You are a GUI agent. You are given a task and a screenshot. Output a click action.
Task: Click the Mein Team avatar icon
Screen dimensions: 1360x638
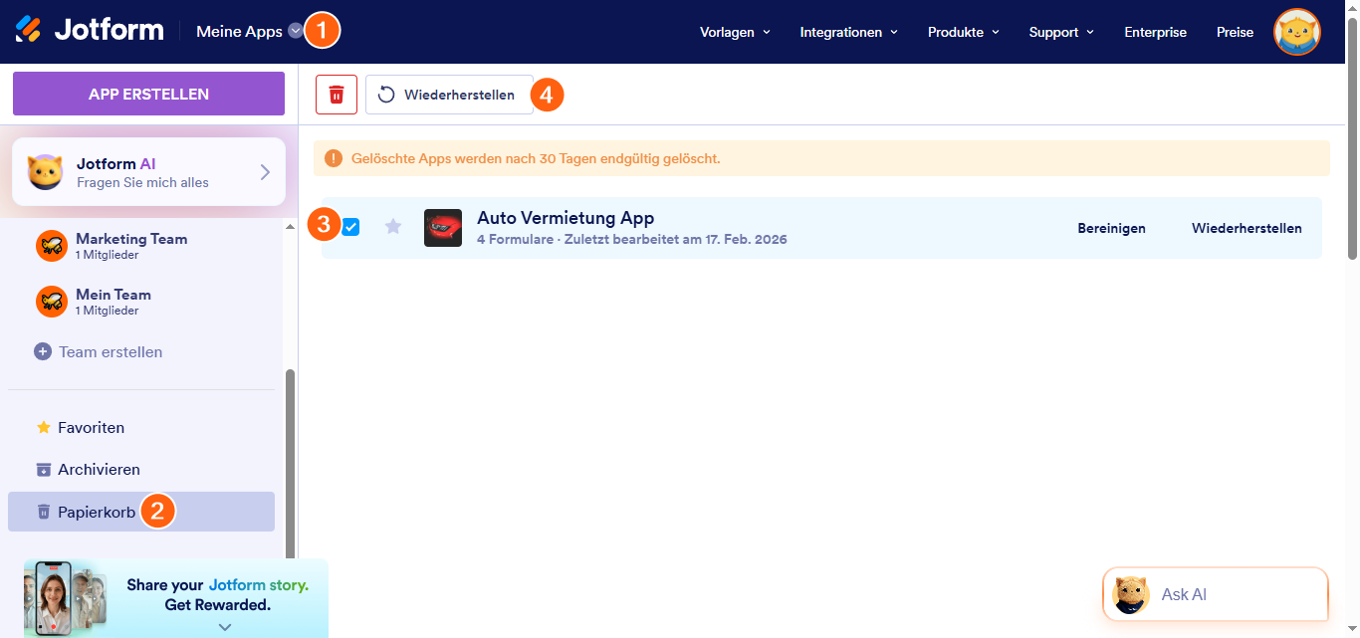(52, 302)
